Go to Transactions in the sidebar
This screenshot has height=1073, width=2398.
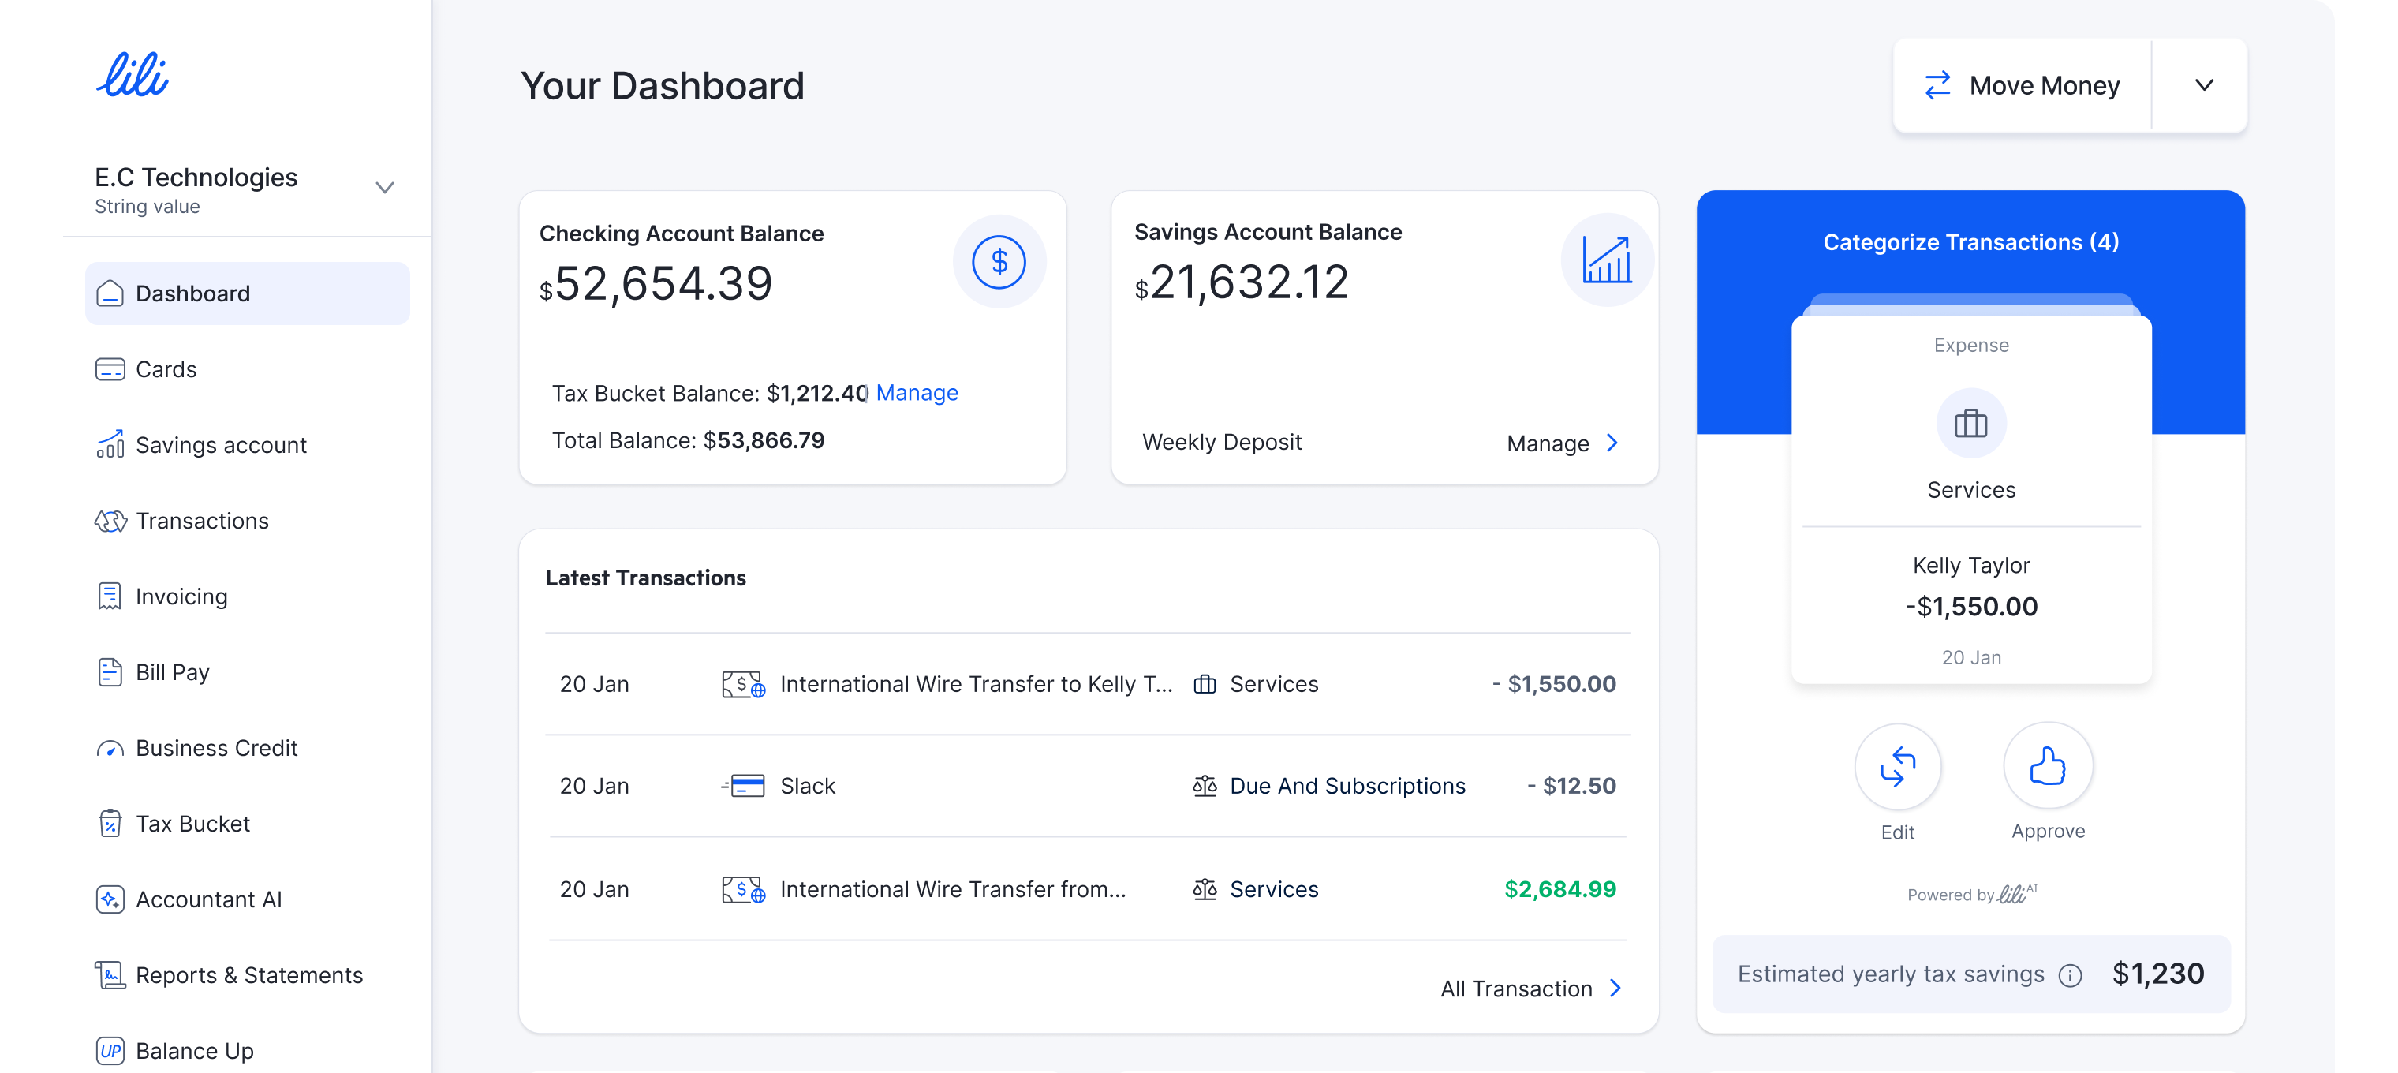[x=202, y=521]
